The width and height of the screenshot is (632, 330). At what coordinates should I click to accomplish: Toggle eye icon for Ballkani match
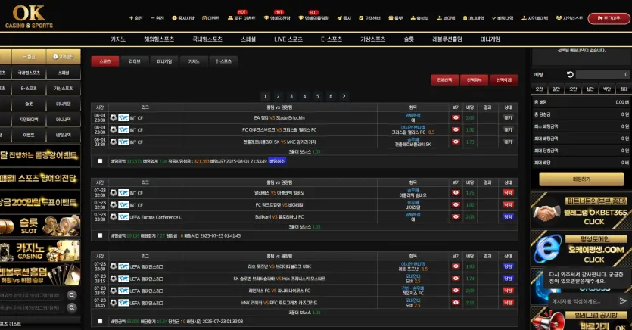tap(456, 216)
